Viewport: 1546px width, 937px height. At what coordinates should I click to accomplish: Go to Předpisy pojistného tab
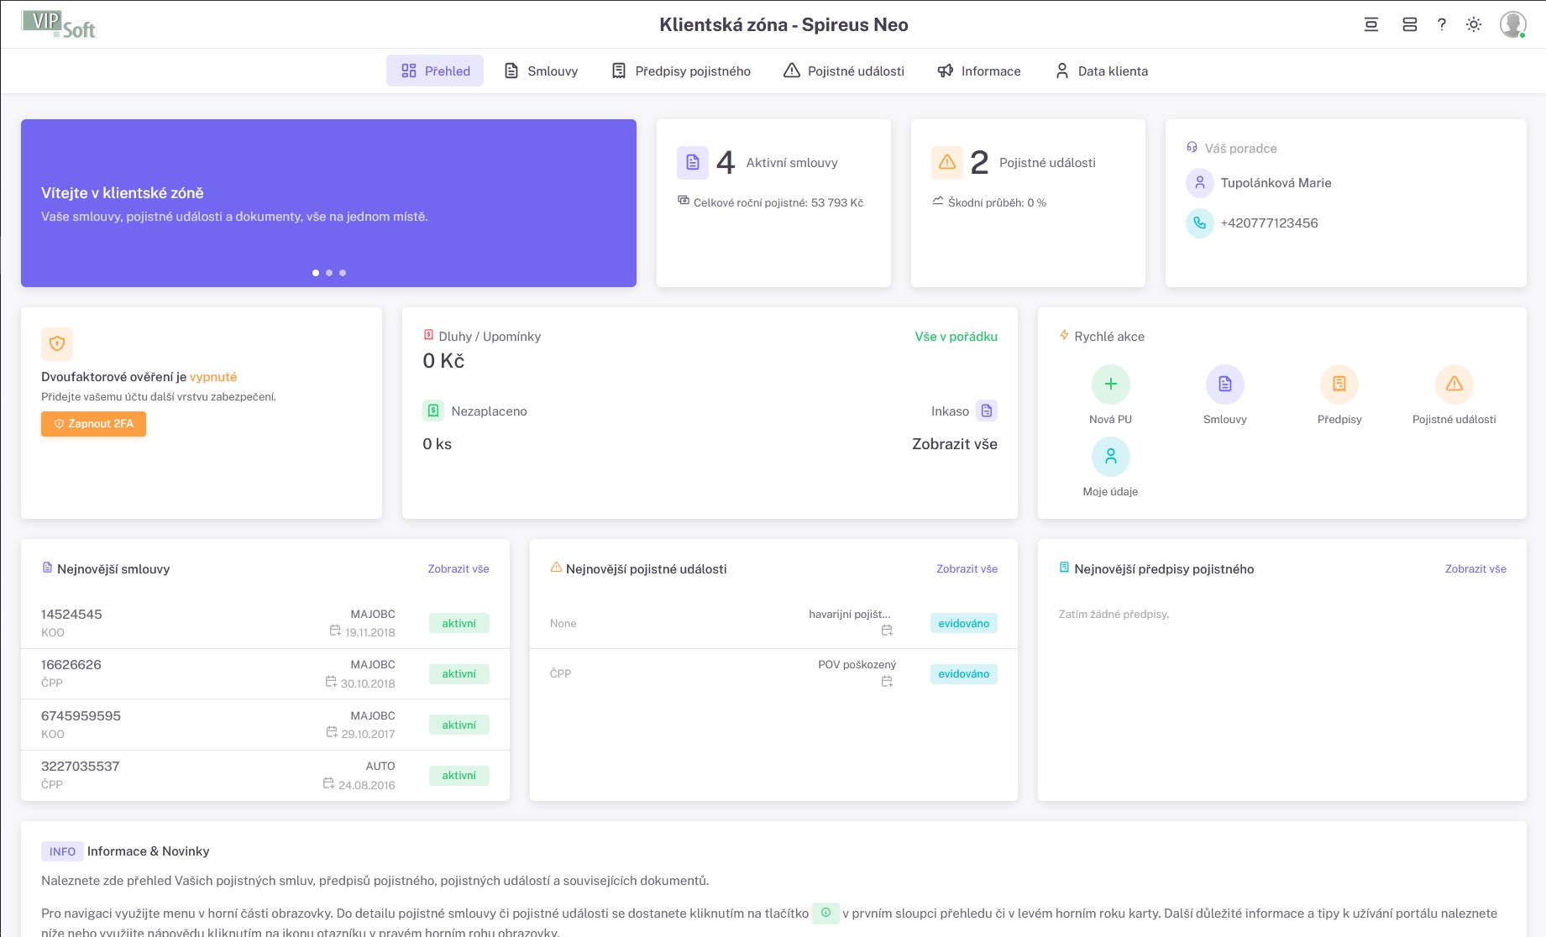[681, 71]
